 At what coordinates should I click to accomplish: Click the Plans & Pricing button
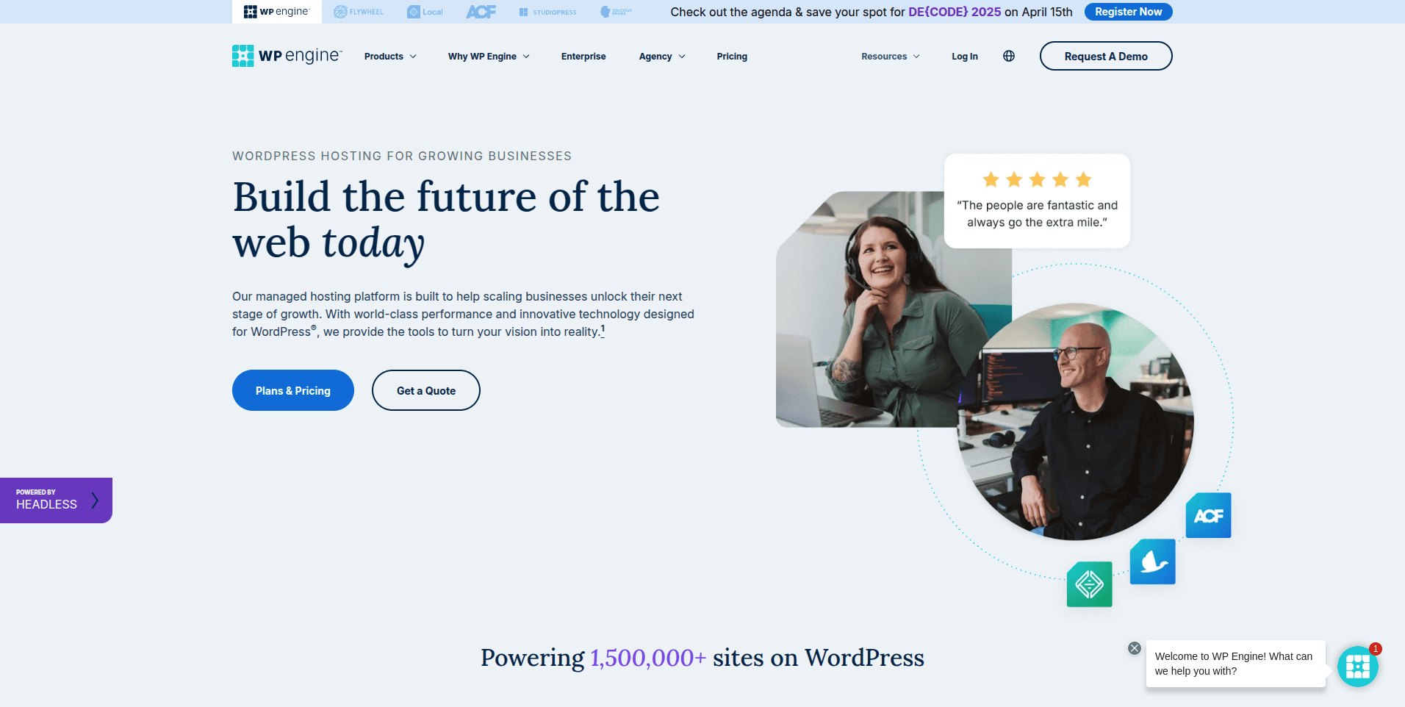292,390
